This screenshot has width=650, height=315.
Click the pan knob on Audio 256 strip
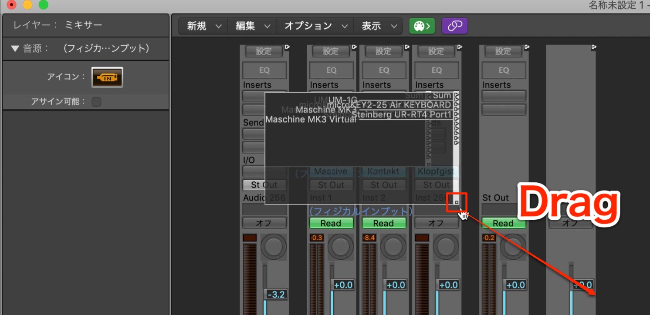pyautogui.click(x=274, y=247)
